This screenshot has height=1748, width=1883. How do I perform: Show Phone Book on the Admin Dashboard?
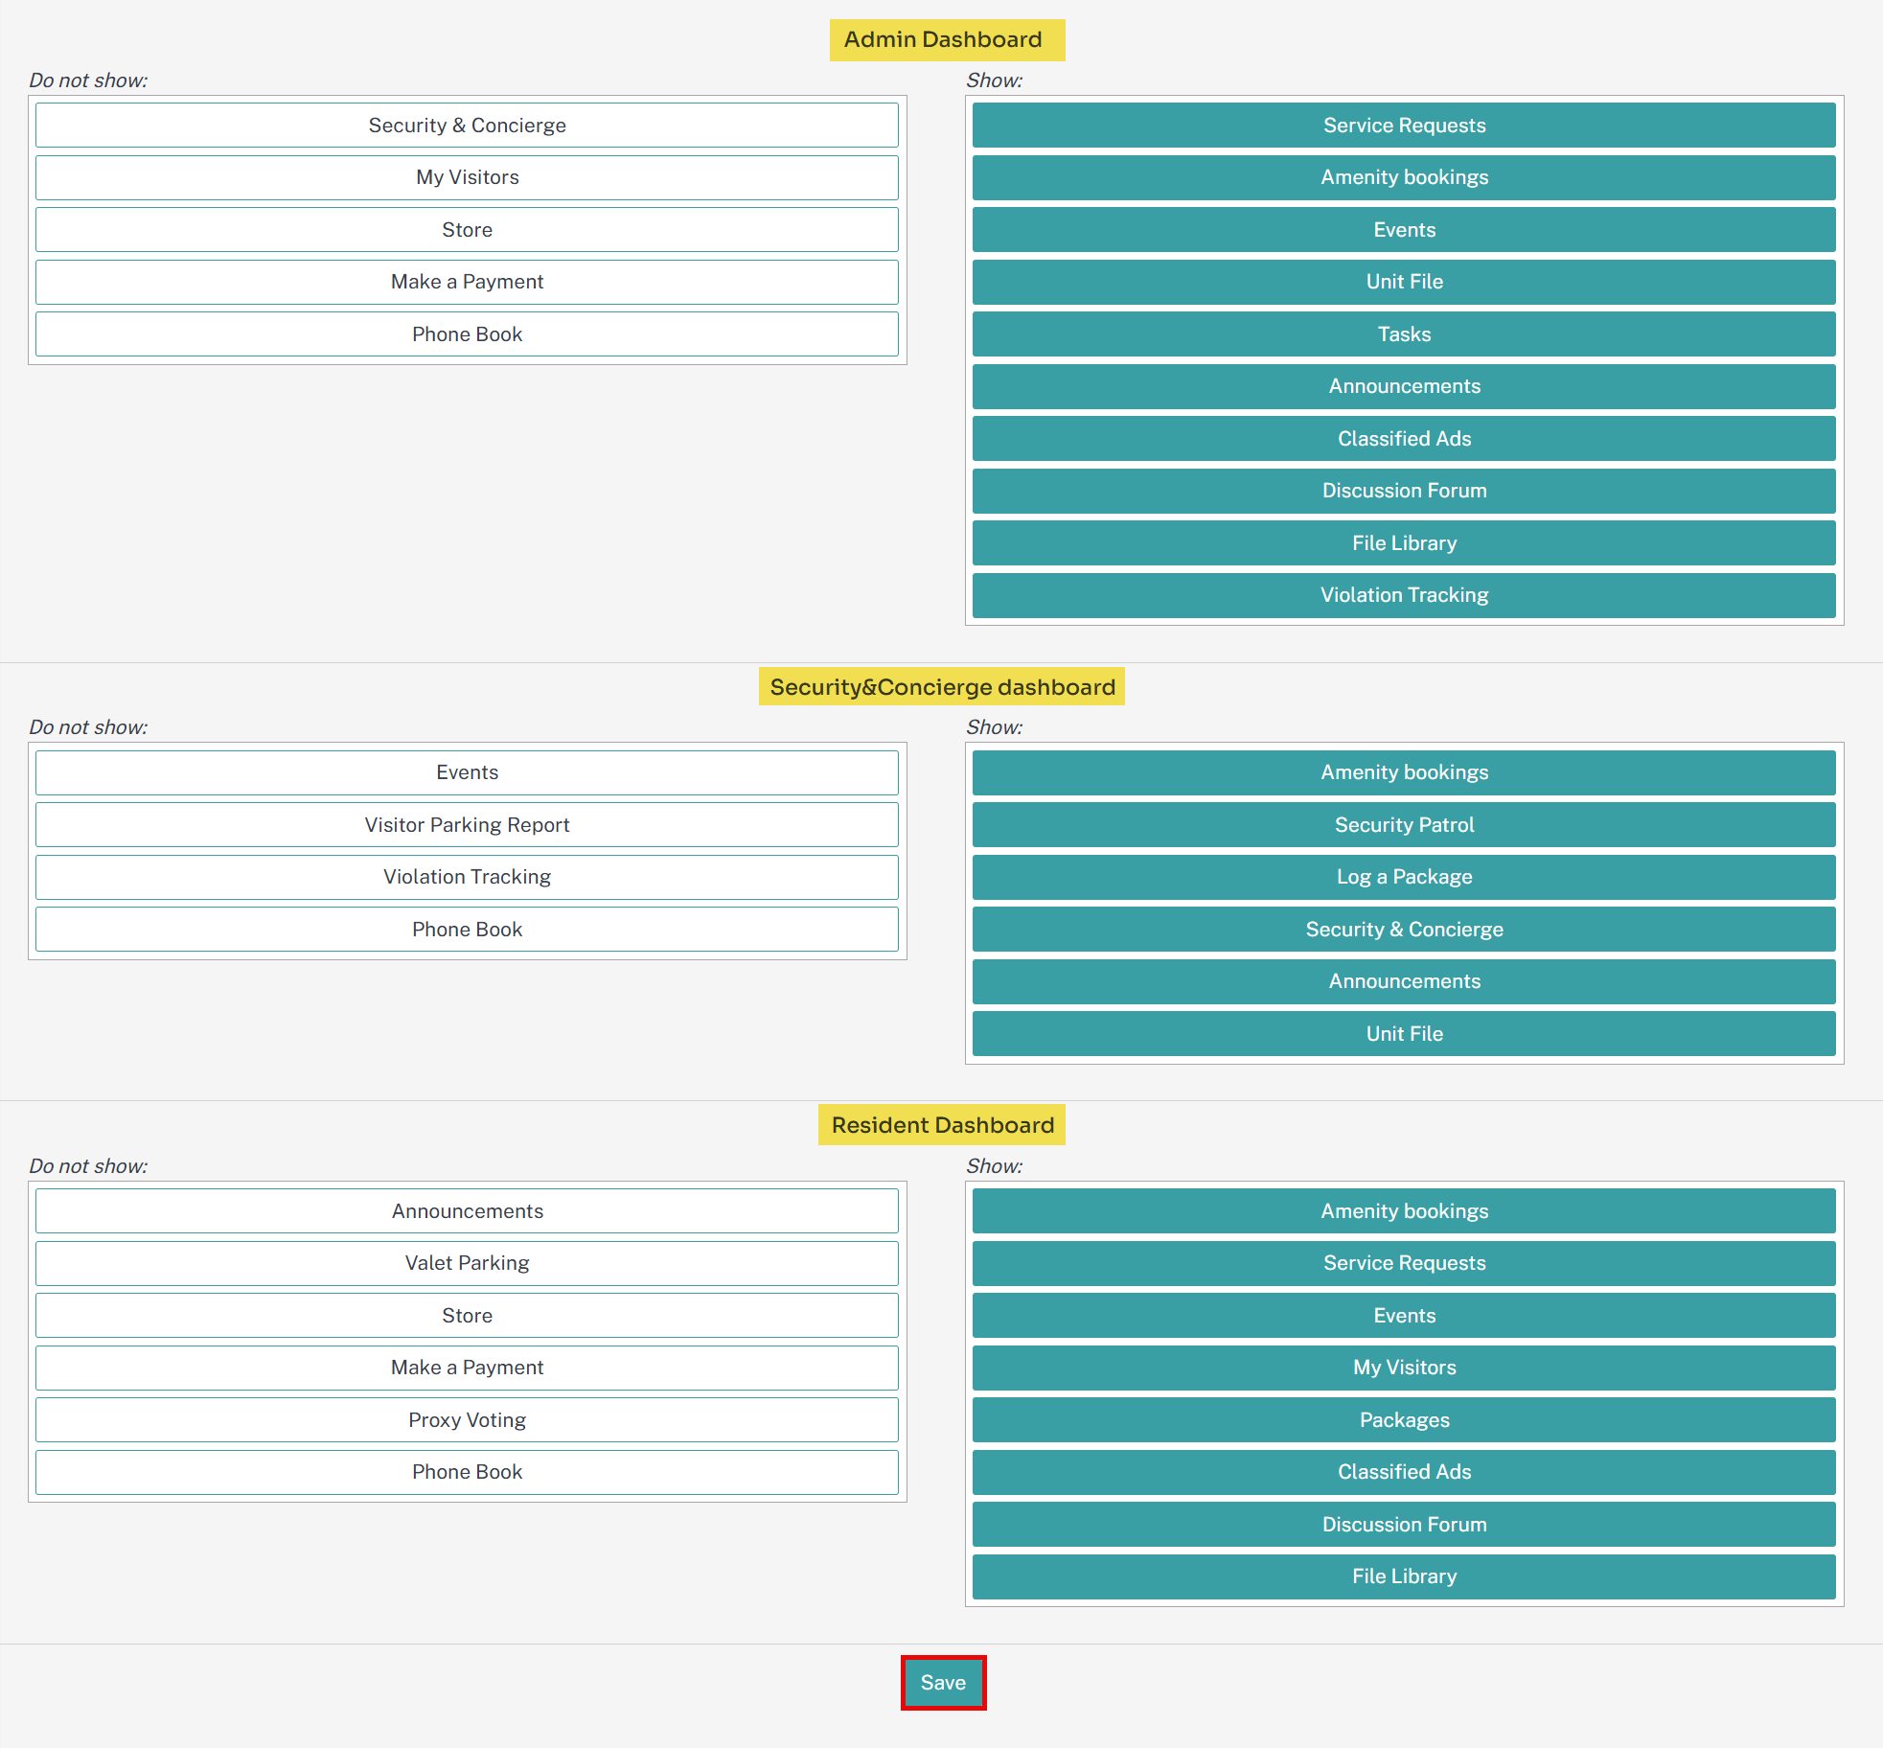(x=467, y=333)
